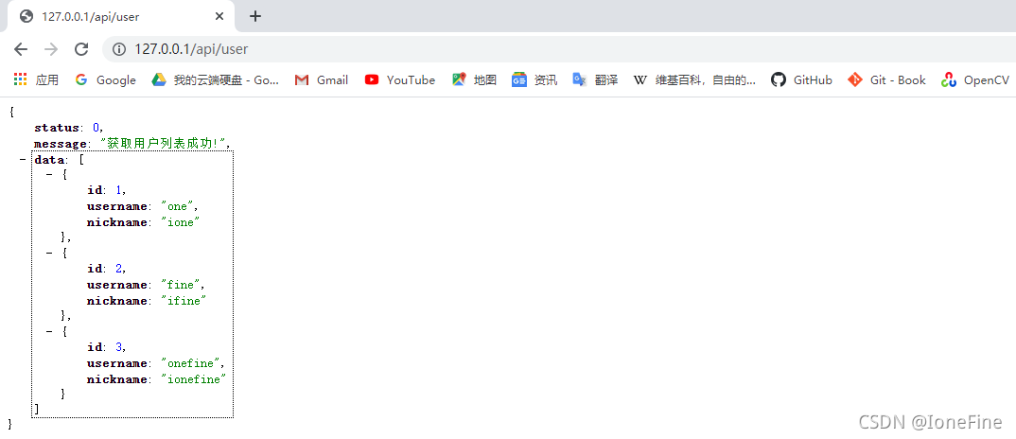Screen dimensions: 1016x439
Task: Close the 127.0.0.1/api/user tab
Action: pos(219,16)
